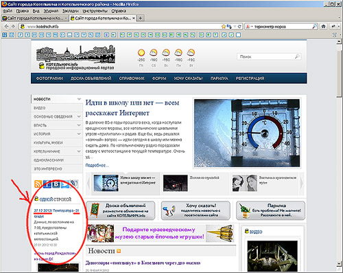Open the orange RSS feed icon in sidebar
The width and height of the screenshot is (343, 273).
coord(38,184)
